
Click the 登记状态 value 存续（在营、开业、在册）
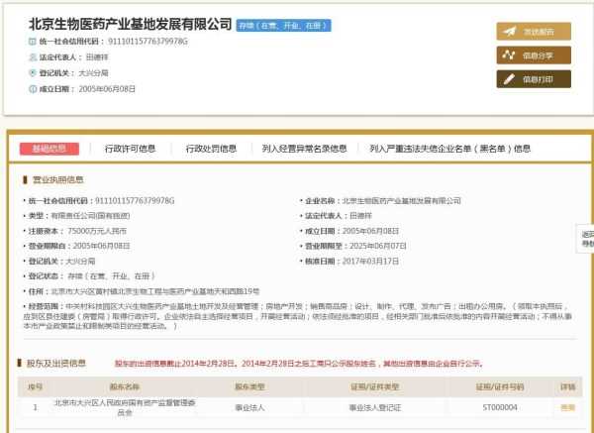(x=111, y=276)
